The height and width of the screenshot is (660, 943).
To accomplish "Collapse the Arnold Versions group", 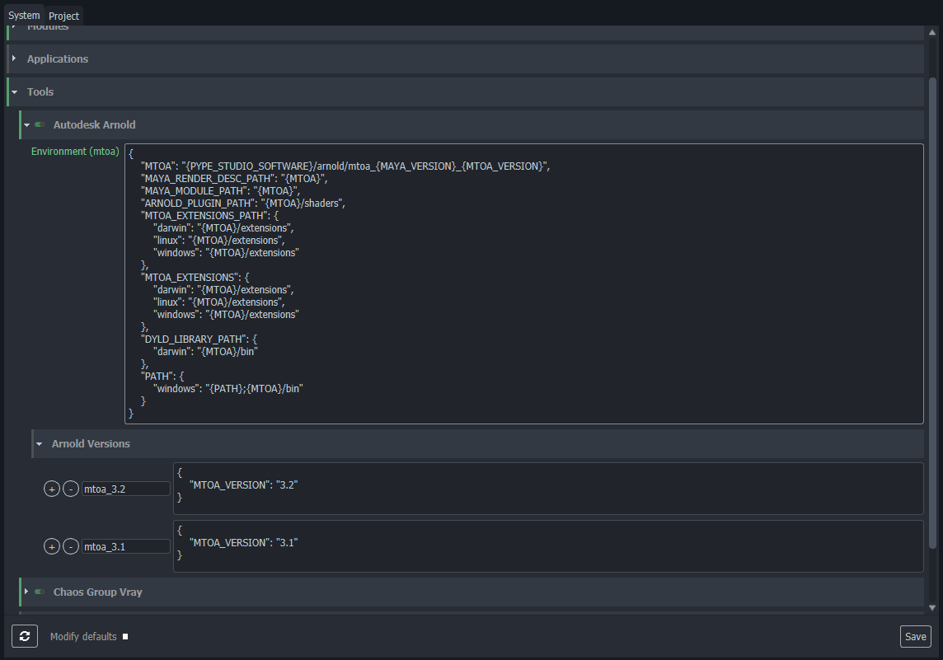I will pos(39,444).
